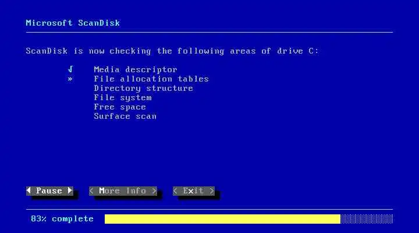Click the "Microsoft ScanDisk" title text
Screen dimensions: 419x233
(73, 23)
